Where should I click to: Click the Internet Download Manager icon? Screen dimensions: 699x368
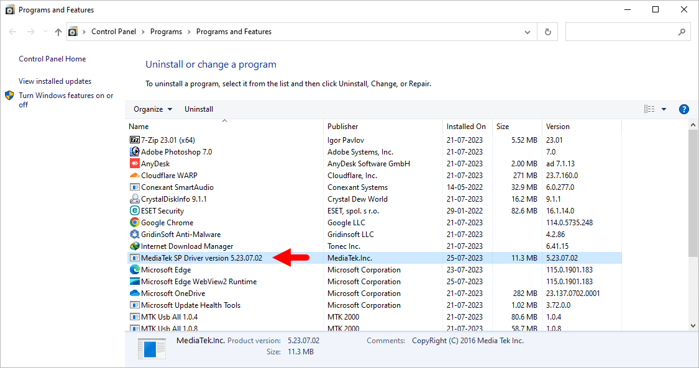pyautogui.click(x=135, y=246)
